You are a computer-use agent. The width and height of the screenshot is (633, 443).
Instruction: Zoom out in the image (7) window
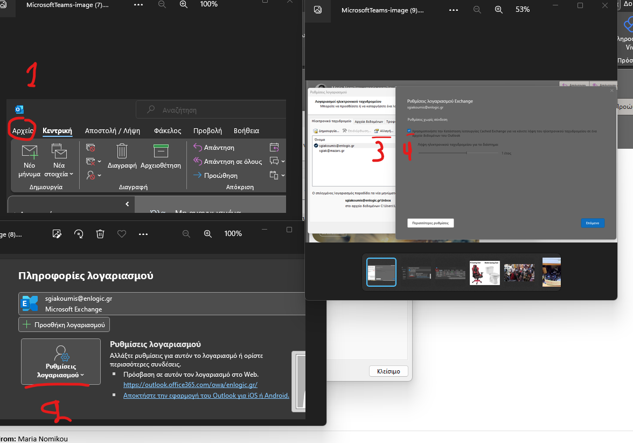tap(162, 4)
